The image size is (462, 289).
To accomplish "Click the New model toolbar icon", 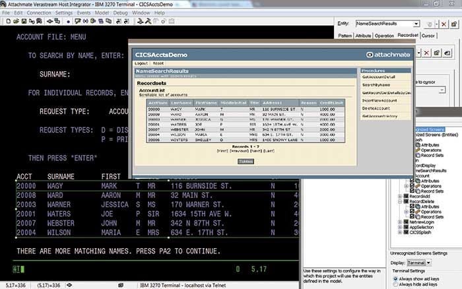I will click(8, 21).
